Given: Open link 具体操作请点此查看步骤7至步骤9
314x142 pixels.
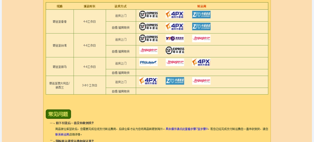Looking at the screenshot, I should click(x=187, y=129).
